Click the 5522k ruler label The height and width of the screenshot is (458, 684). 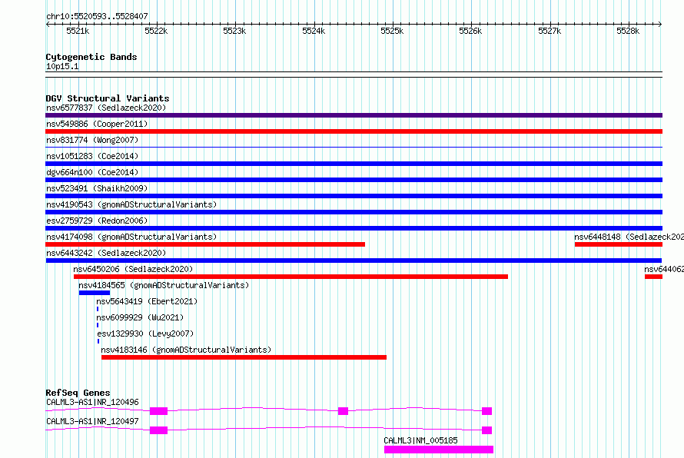pyautogui.click(x=156, y=31)
